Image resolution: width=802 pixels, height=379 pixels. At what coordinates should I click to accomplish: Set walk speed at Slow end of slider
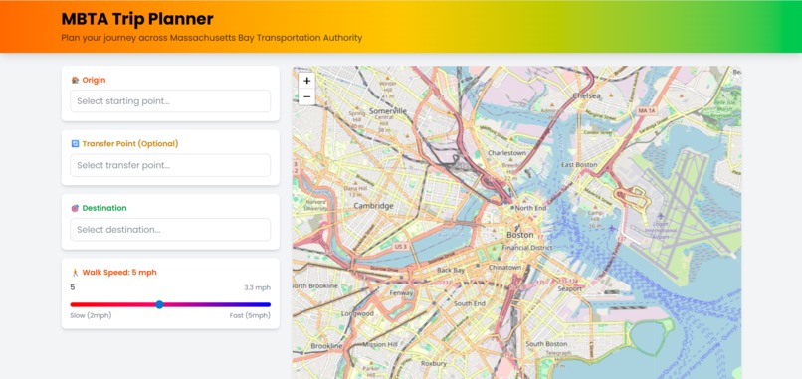pos(72,304)
